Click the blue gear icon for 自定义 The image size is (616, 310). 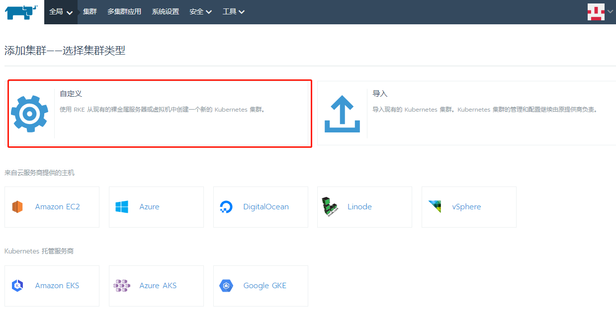[30, 114]
